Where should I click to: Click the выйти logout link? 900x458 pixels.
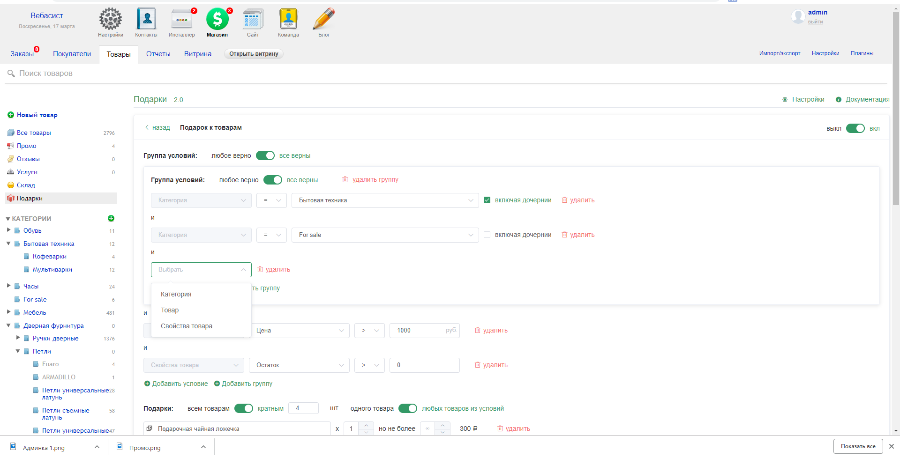[815, 22]
